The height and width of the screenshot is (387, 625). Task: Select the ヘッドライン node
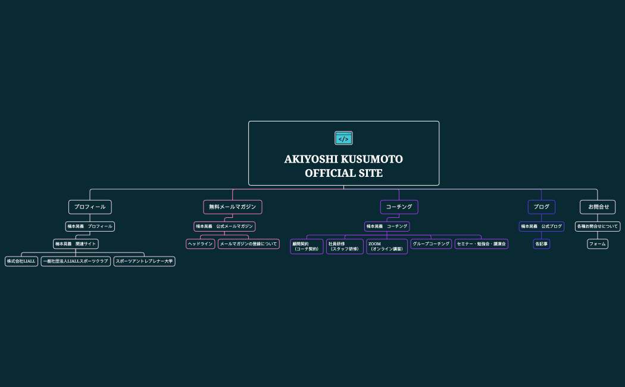200,244
